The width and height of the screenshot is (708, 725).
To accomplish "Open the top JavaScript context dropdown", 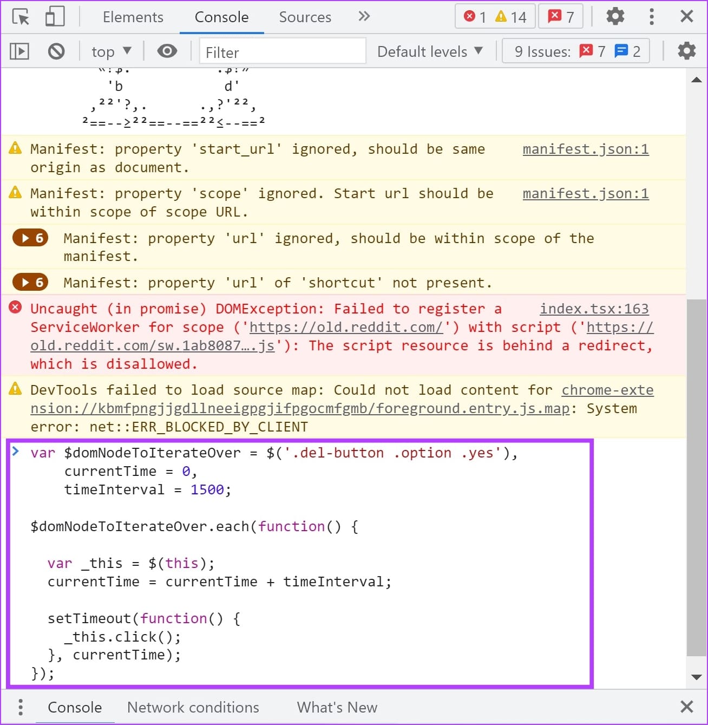I will pos(112,52).
